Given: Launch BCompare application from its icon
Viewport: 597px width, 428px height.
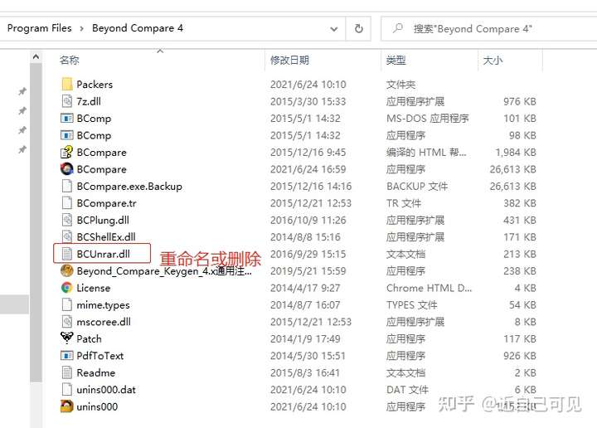Looking at the screenshot, I should coord(66,169).
